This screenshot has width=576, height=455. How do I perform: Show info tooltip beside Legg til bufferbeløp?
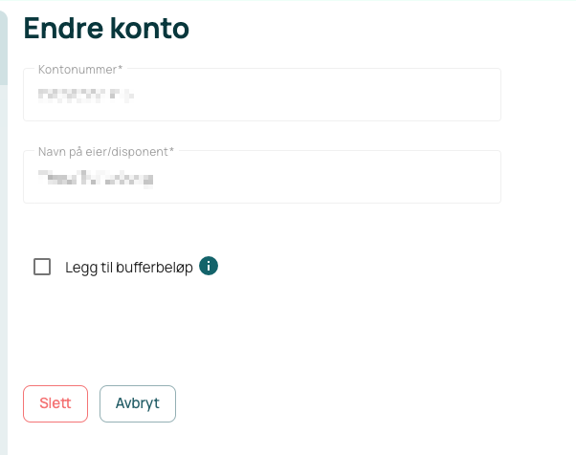click(x=209, y=266)
